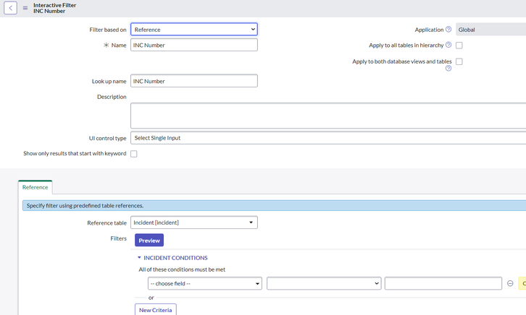The width and height of the screenshot is (526, 315).
Task: Check Apply to both database views and tables
Action: 459,61
